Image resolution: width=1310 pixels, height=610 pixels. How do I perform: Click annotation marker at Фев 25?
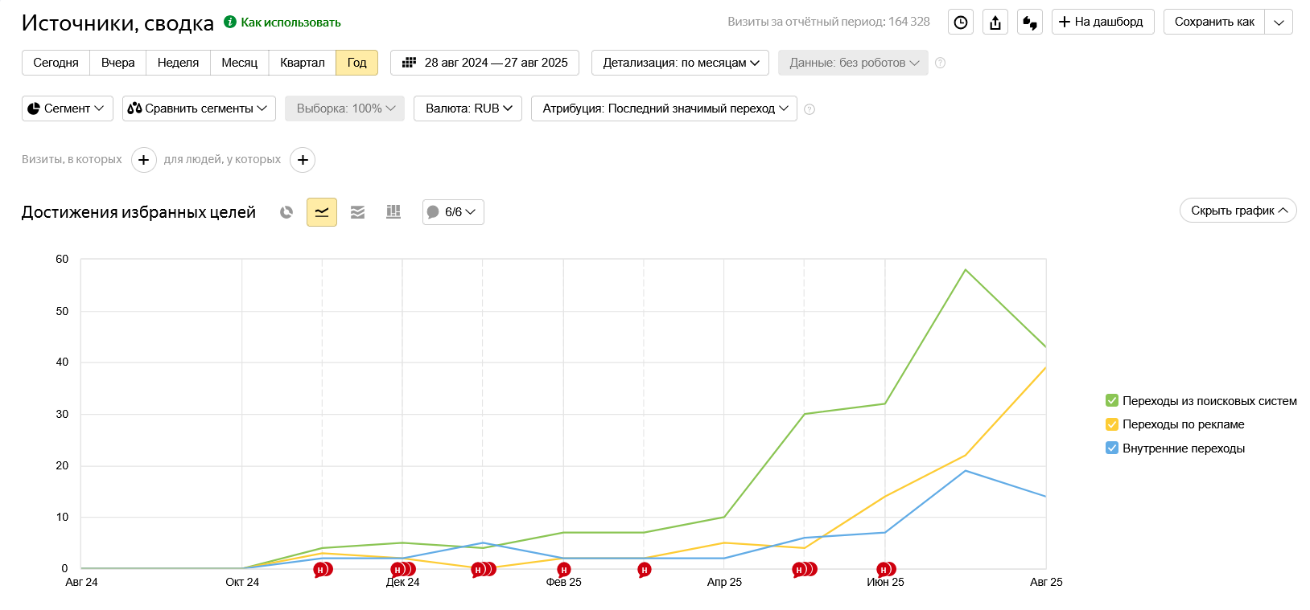click(564, 570)
